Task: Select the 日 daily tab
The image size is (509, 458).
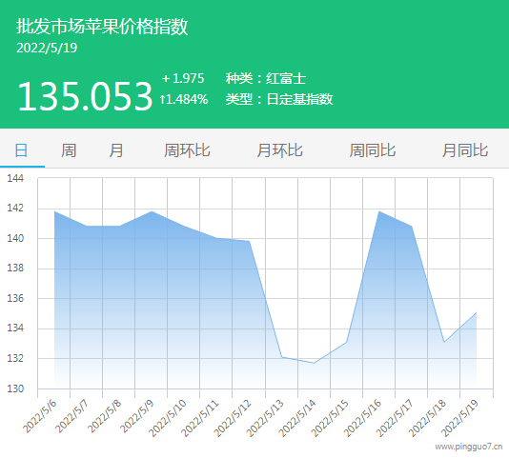Action: (21, 150)
